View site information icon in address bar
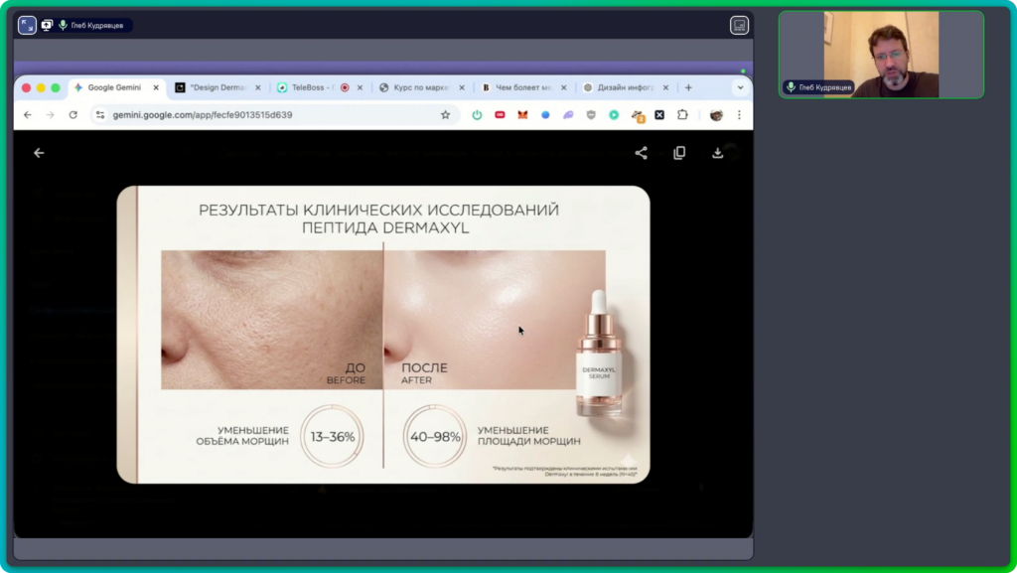Viewport: 1017px width, 573px height. [100, 115]
